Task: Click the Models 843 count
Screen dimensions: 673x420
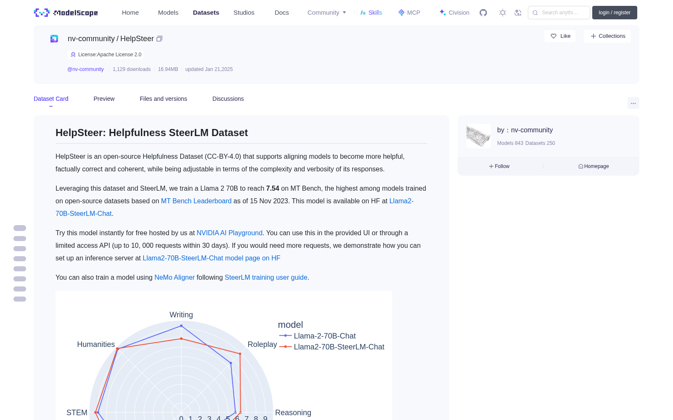Action: coord(510,143)
